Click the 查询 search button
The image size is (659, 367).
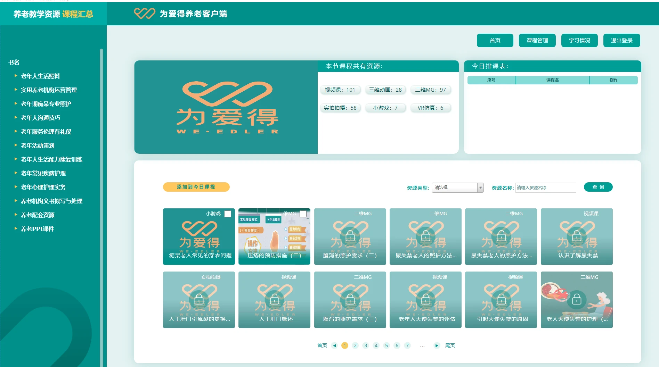(x=598, y=187)
